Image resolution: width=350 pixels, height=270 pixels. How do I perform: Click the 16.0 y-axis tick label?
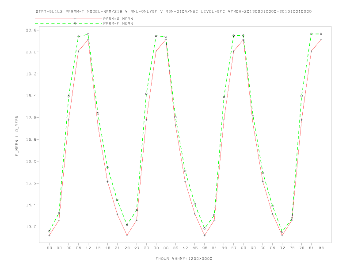click(x=31, y=161)
